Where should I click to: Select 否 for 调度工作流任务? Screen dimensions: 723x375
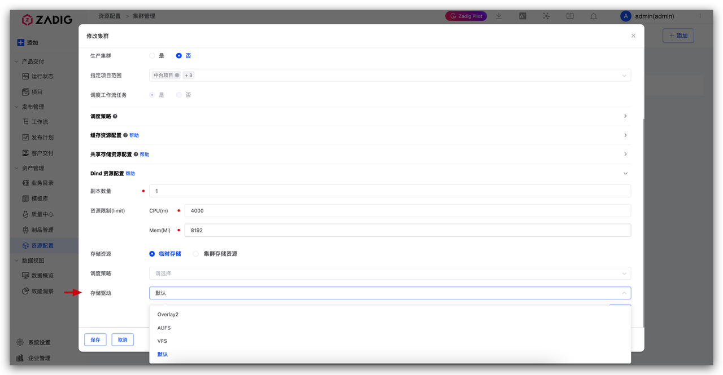tap(179, 95)
